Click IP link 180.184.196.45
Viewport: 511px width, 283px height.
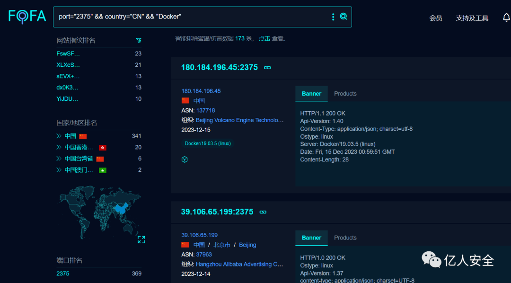pyautogui.click(x=201, y=91)
